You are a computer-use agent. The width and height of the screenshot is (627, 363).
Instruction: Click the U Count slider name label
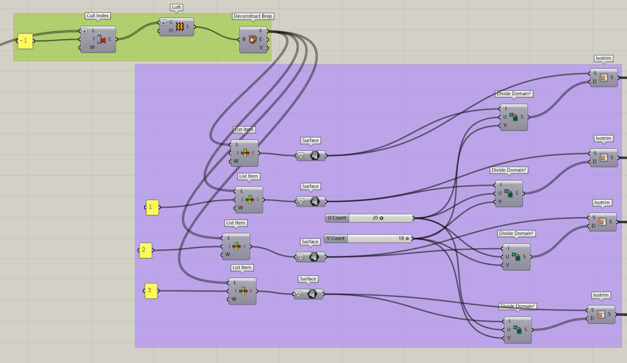(x=337, y=218)
